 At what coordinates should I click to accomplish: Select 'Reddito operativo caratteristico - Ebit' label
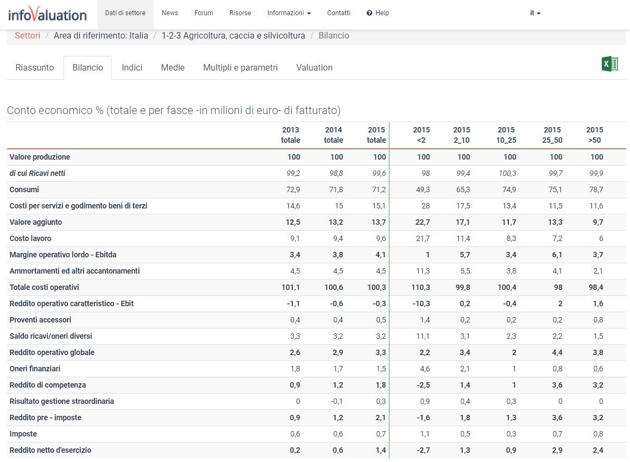pyautogui.click(x=72, y=303)
